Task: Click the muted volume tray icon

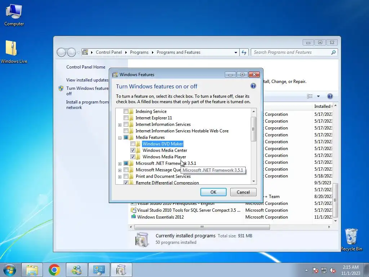Action: 333,271
